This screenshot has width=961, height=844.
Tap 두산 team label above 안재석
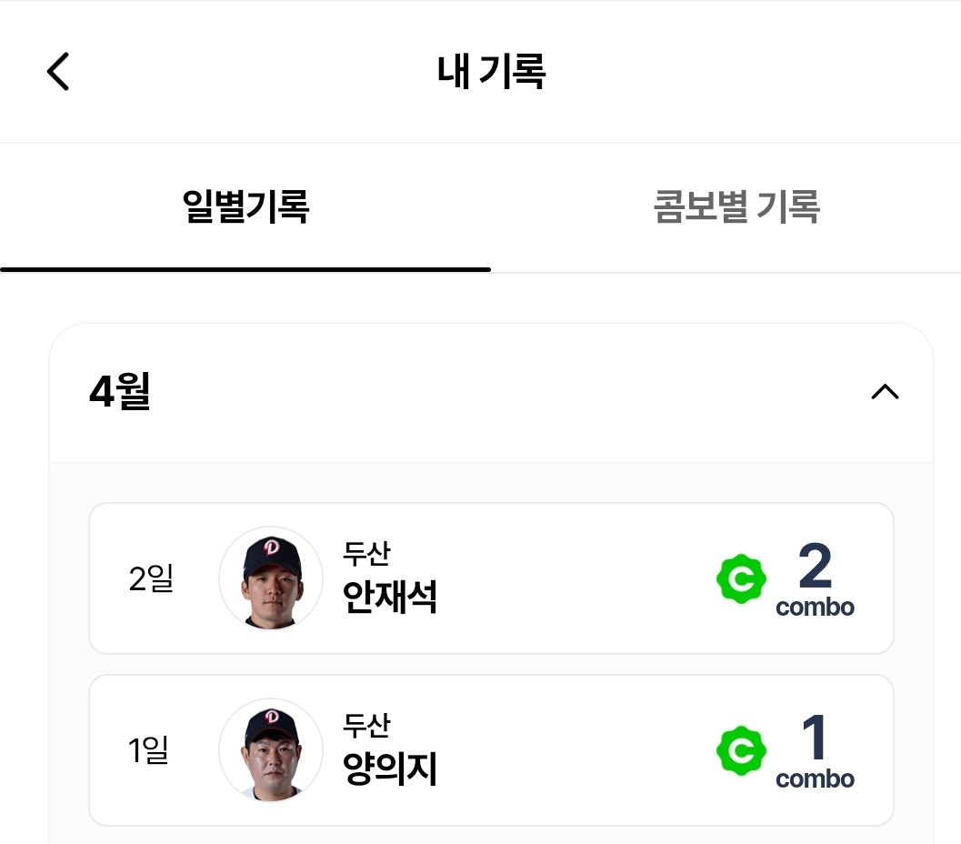366,553
